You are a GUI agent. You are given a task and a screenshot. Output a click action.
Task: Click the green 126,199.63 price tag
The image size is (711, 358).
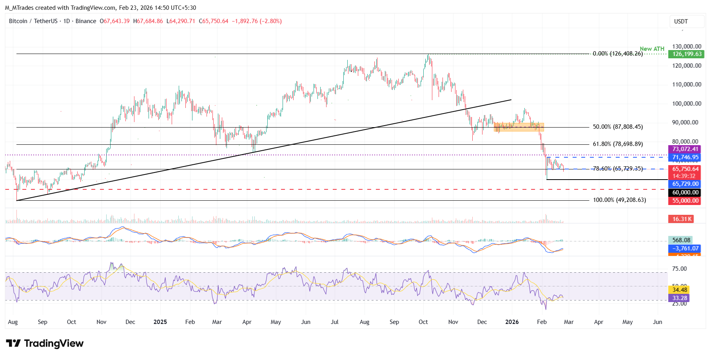point(687,54)
